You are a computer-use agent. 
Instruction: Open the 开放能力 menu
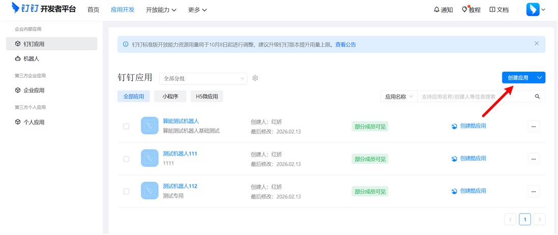pos(161,10)
